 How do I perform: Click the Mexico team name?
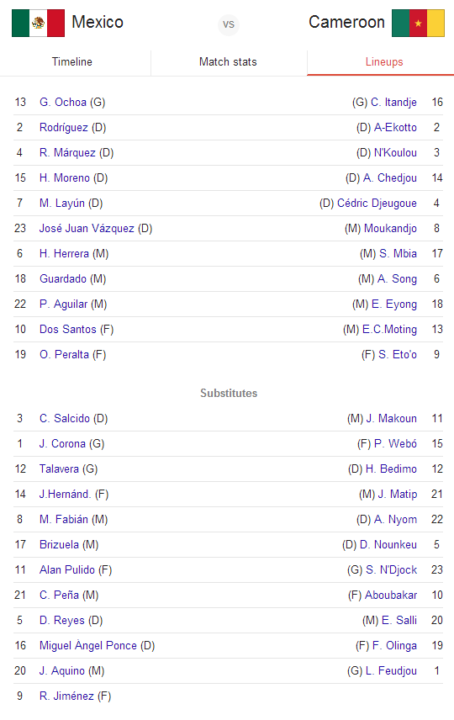coord(98,22)
